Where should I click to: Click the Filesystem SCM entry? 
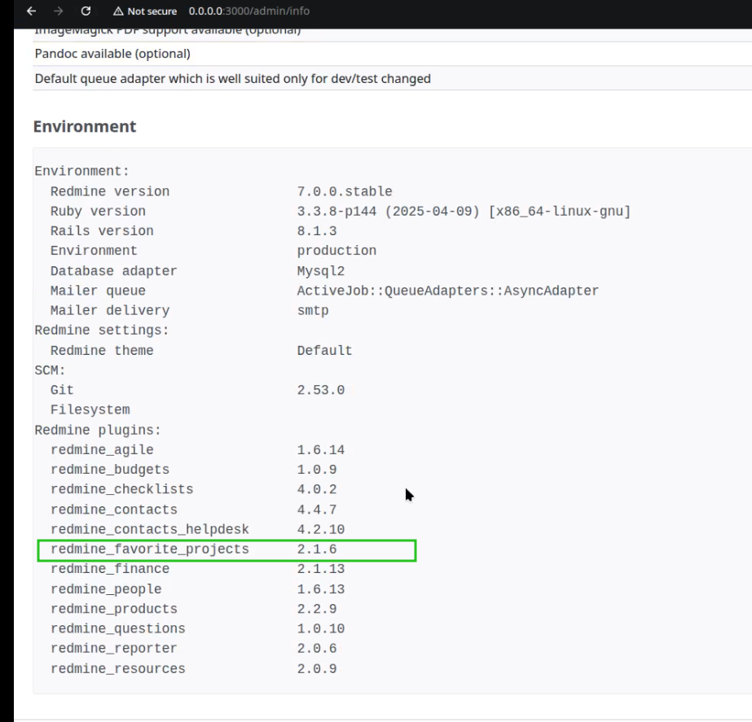pos(90,409)
